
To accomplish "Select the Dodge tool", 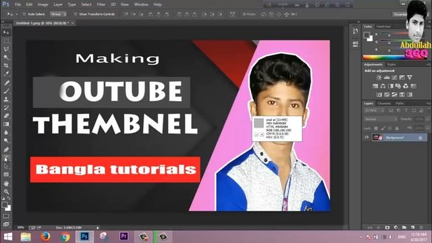I will click(6, 140).
